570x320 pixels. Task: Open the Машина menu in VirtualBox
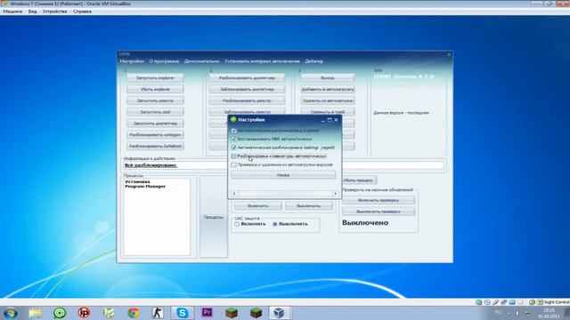(x=12, y=12)
